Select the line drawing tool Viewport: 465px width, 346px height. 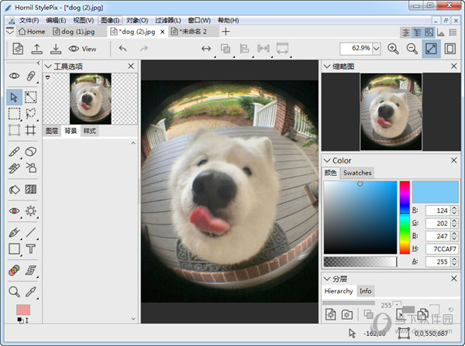click(30, 232)
